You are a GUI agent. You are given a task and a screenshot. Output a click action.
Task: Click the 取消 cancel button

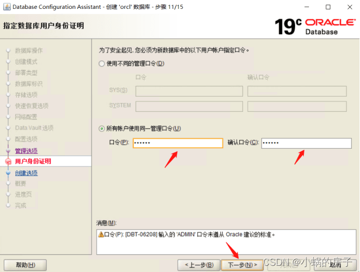pos(335,265)
